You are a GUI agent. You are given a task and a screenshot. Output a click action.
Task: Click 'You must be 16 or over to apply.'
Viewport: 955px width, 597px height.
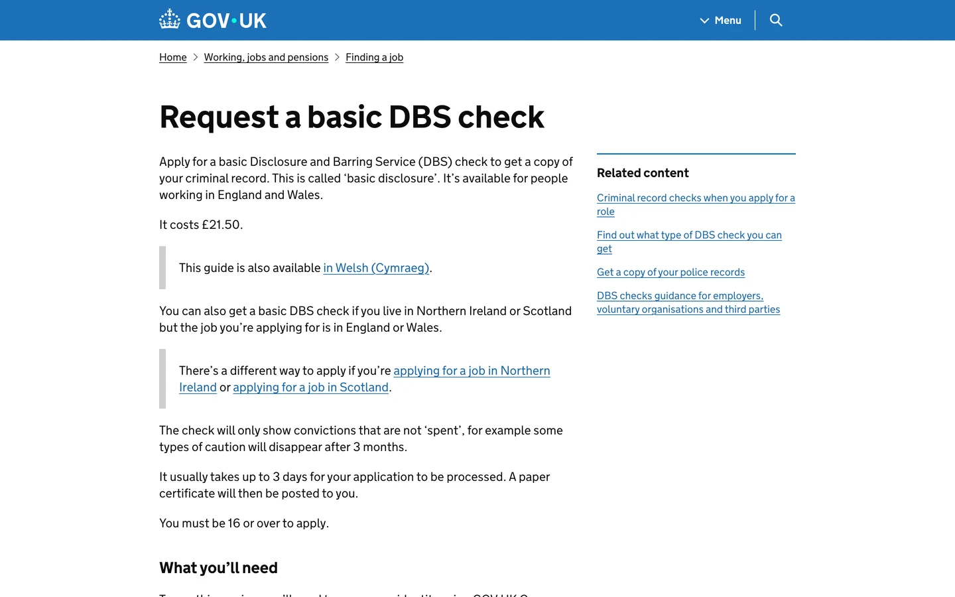(x=244, y=523)
